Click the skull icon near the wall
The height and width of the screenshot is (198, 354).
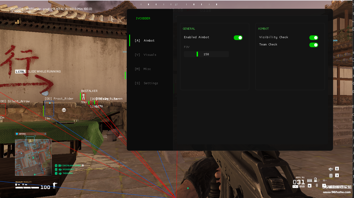coord(64,110)
